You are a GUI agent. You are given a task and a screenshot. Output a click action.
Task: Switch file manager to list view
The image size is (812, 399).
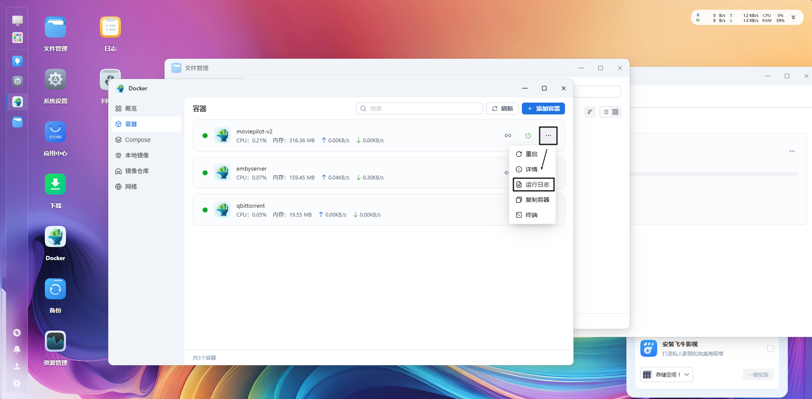606,112
